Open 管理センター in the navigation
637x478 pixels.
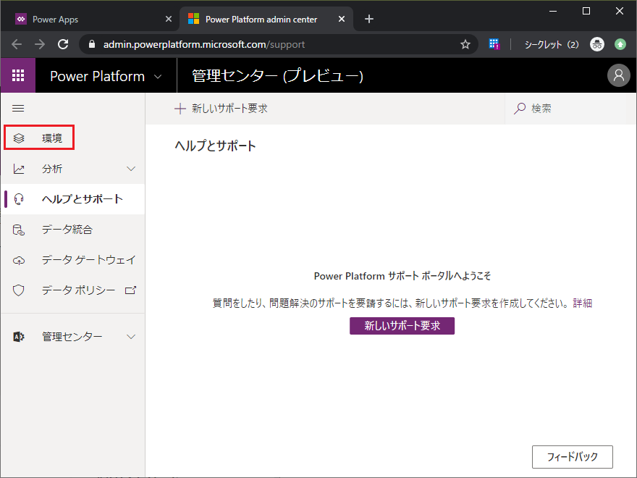coord(73,337)
